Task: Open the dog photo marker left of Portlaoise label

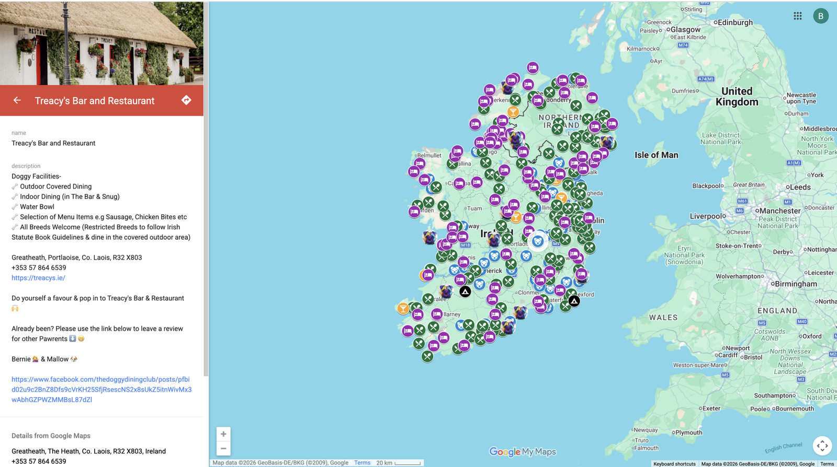Action: [494, 240]
